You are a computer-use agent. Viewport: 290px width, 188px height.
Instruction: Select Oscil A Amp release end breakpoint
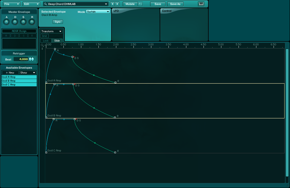[x=115, y=83]
